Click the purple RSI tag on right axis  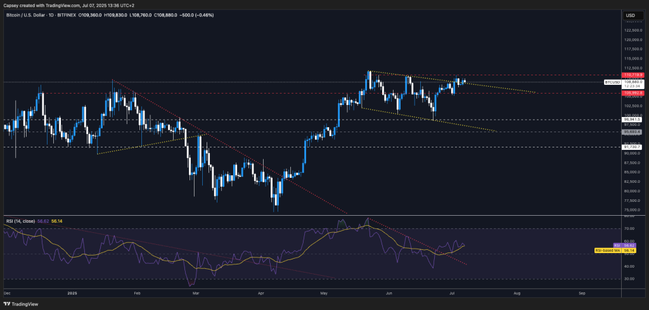point(615,246)
